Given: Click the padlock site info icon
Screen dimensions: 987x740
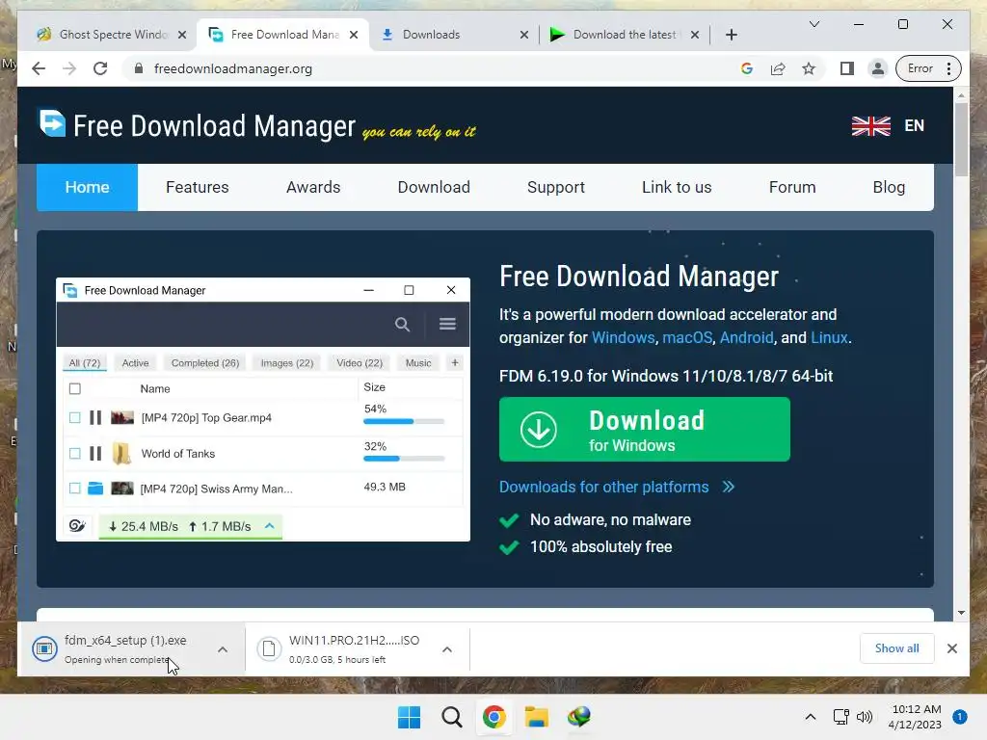Looking at the screenshot, I should click(x=139, y=68).
